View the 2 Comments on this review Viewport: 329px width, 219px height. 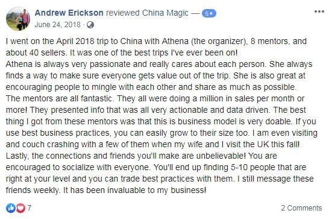(x=301, y=208)
